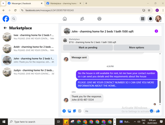Click Mark as pending button
Screen dimensions: 165x125
point(88,47)
